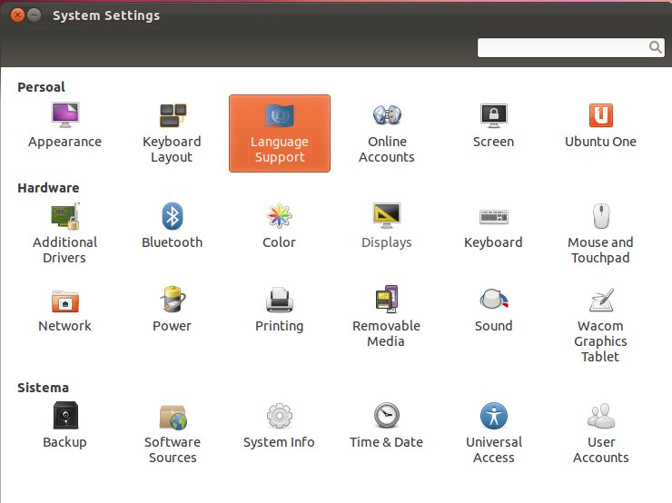This screenshot has width=672, height=503.
Task: Open Network settings
Action: click(64, 310)
